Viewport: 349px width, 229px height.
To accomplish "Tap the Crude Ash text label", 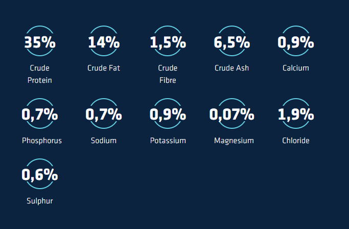I will [x=232, y=68].
